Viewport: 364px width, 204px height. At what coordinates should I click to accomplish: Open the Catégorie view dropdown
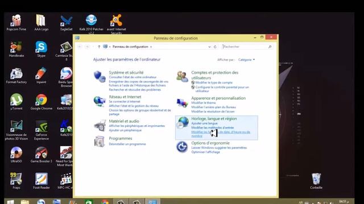(x=246, y=59)
